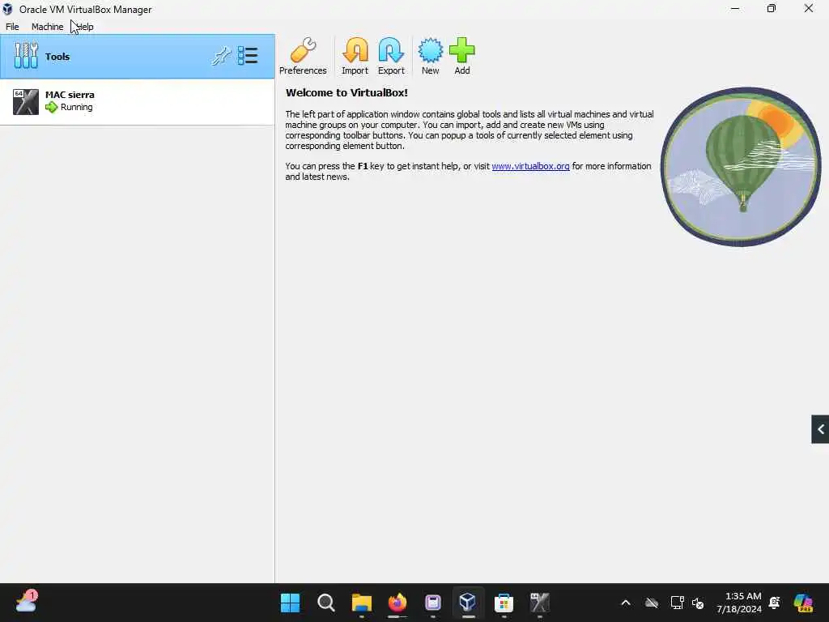Show hidden system tray icons
Viewport: 829px width, 622px height.
coord(626,603)
